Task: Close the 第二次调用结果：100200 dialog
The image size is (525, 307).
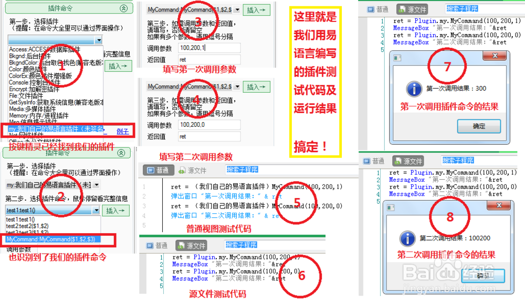Action: tap(499, 205)
